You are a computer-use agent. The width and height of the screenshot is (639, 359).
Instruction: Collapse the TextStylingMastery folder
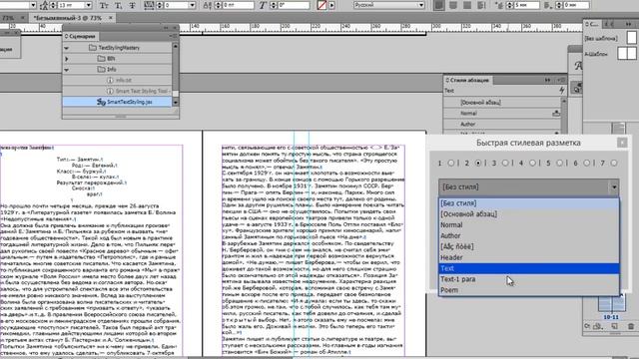point(67,48)
